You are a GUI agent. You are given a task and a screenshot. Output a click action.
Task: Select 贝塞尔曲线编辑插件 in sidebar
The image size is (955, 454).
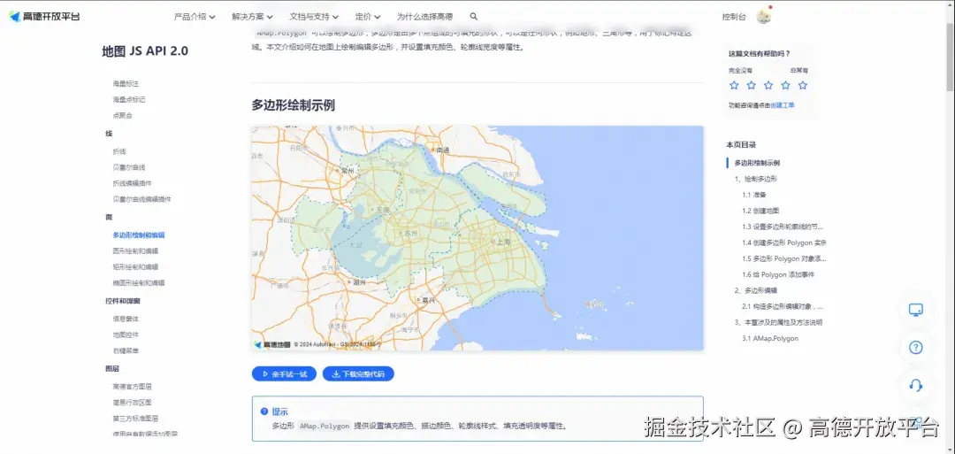pyautogui.click(x=141, y=198)
